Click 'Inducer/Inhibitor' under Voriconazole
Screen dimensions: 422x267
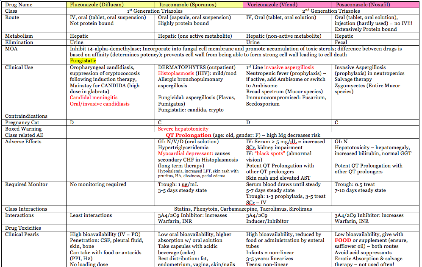click(267, 221)
